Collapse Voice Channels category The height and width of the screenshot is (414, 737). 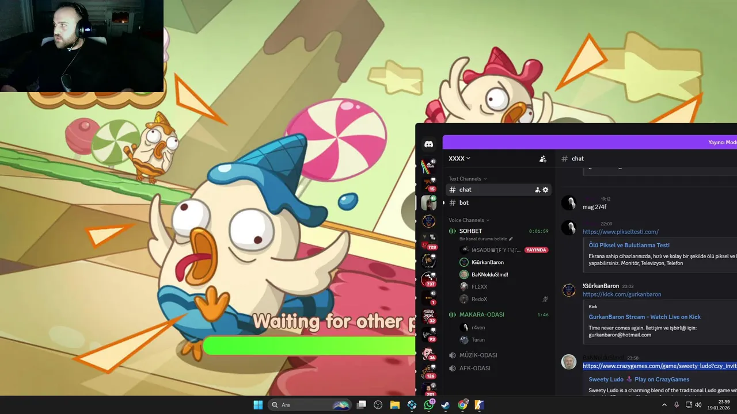click(x=469, y=220)
